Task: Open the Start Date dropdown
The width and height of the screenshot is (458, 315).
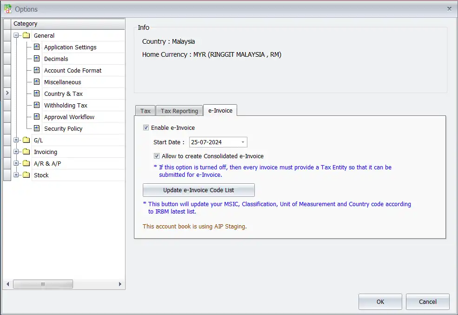Action: pyautogui.click(x=243, y=142)
